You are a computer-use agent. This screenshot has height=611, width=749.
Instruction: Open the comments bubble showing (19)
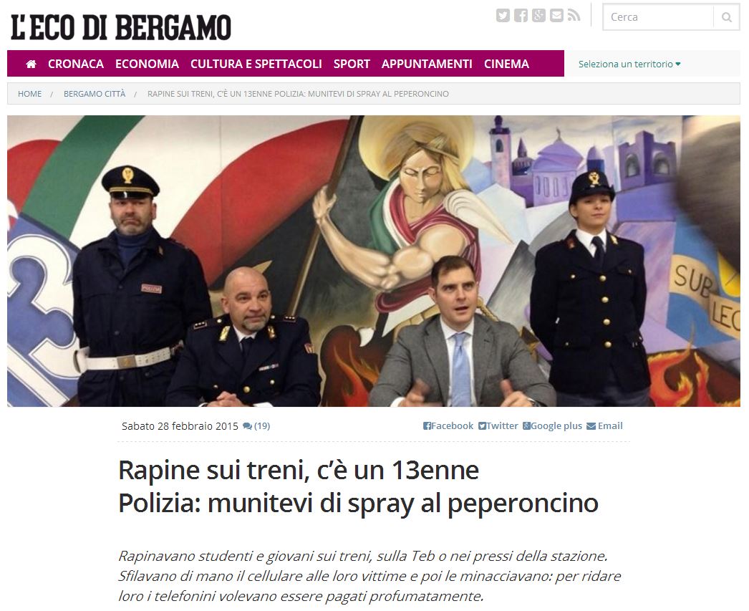[256, 426]
